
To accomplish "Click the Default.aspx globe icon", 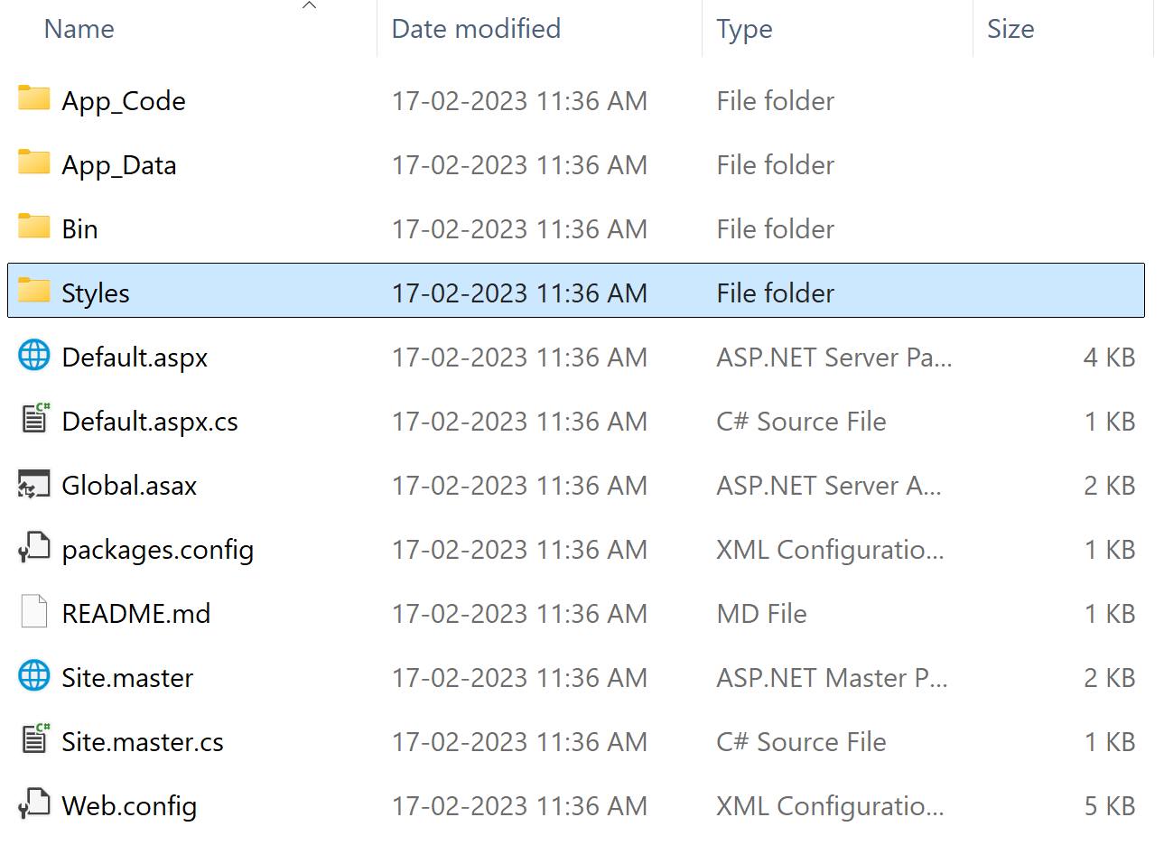I will pyautogui.click(x=34, y=356).
